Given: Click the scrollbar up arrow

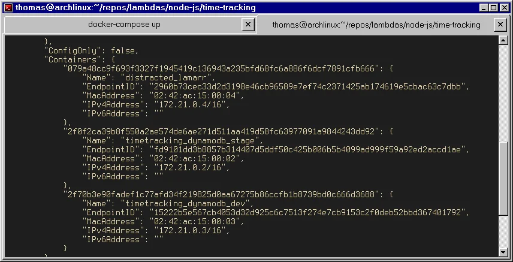Looking at the screenshot, I should coord(503,41).
